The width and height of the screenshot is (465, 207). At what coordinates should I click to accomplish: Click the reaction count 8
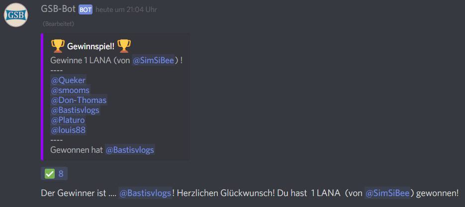point(61,174)
